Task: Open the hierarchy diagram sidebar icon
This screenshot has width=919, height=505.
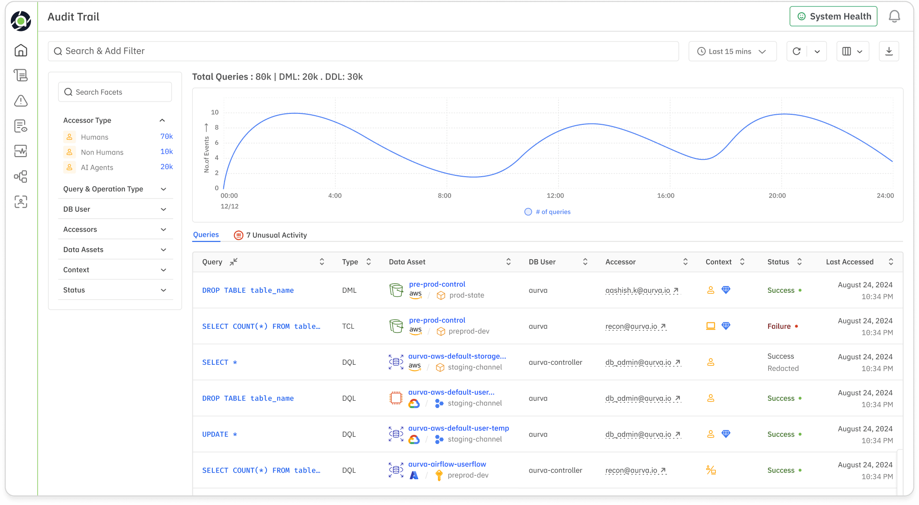Action: point(21,176)
